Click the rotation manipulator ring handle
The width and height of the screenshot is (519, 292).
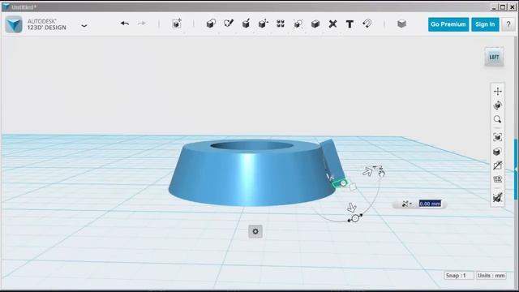(355, 218)
